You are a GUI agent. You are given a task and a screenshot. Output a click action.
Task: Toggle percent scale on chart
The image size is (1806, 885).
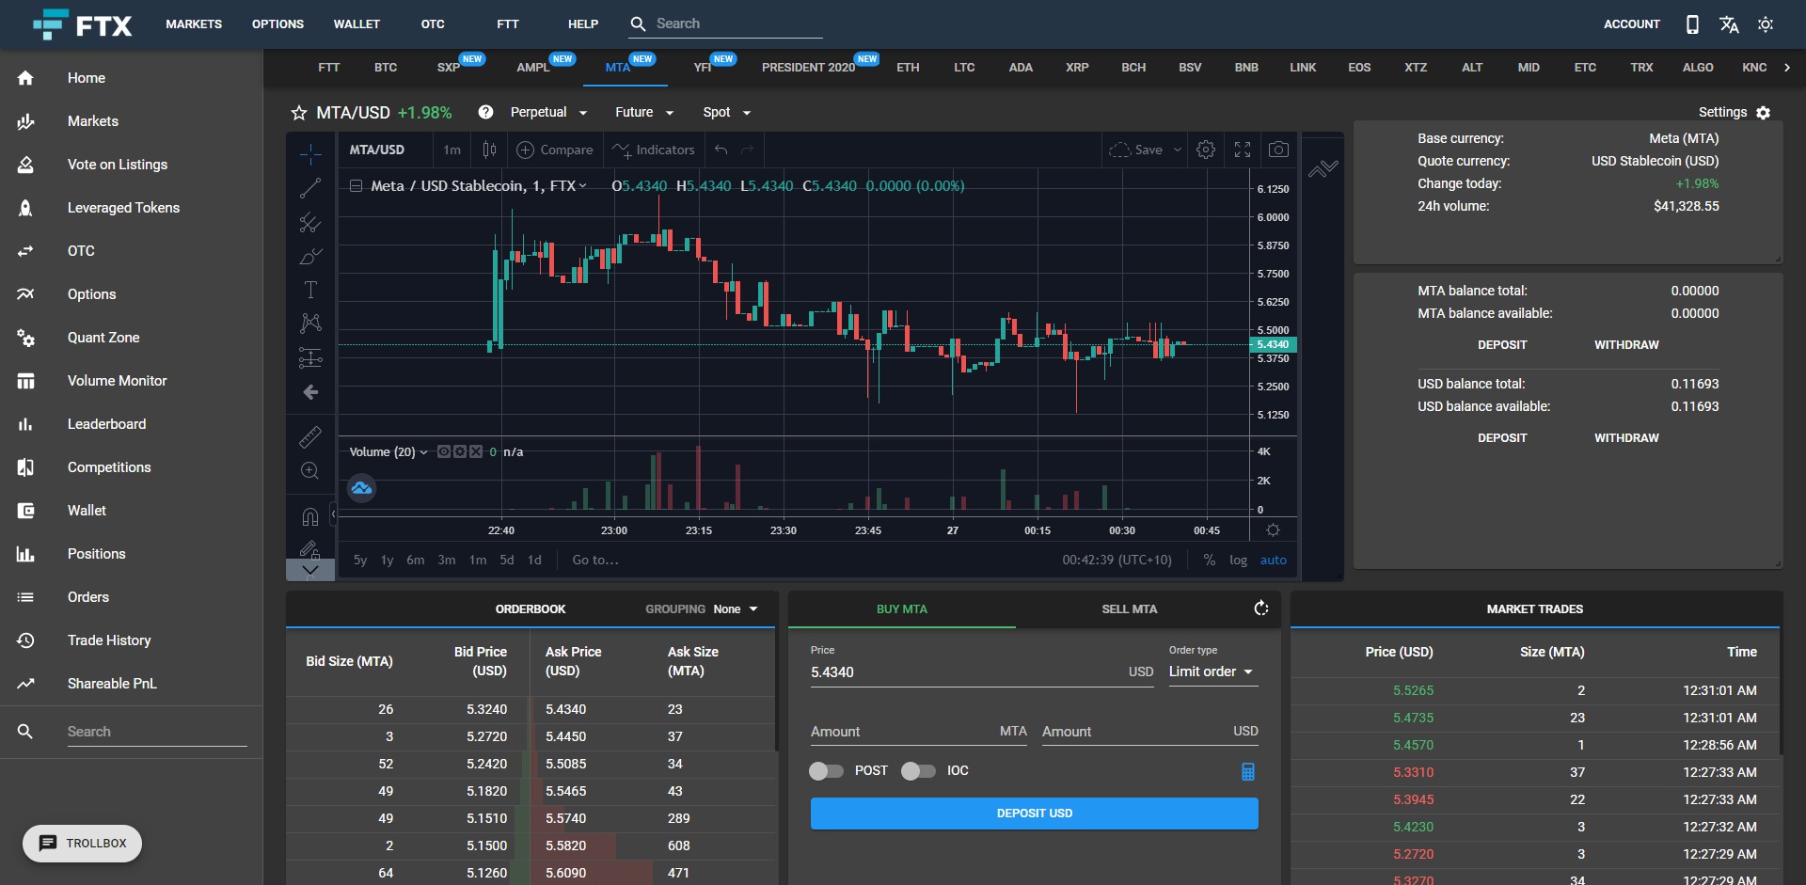tap(1209, 560)
